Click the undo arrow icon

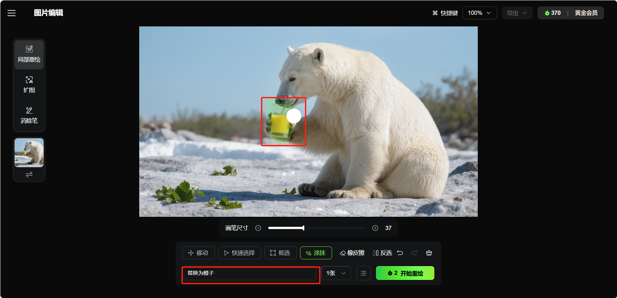(x=400, y=253)
